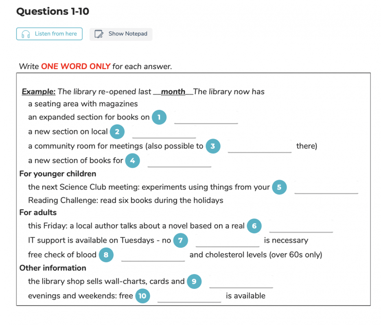
Task: Select answer blank 10 before 'is available'
Action: coord(189,296)
